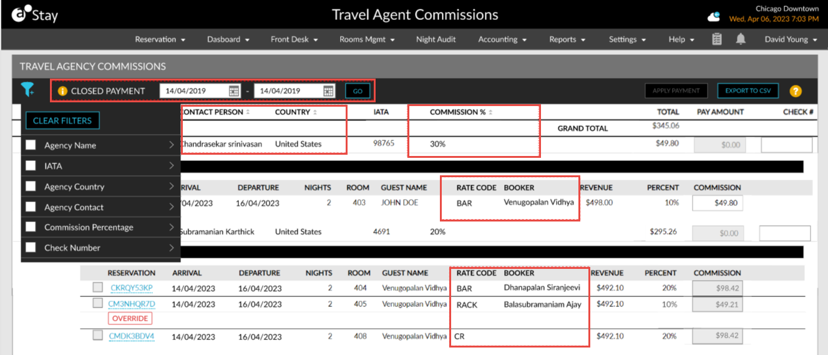Open the Reports menu
828x355 pixels.
pyautogui.click(x=567, y=39)
